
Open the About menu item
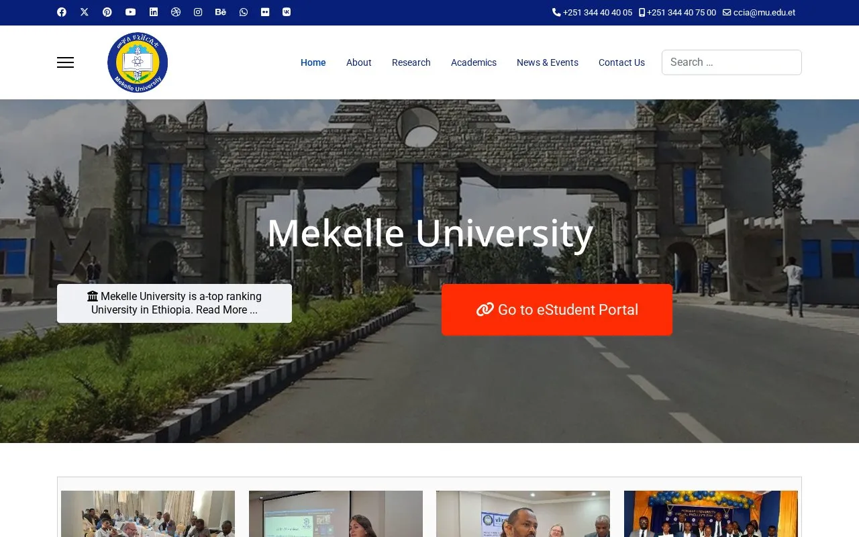[x=359, y=62]
